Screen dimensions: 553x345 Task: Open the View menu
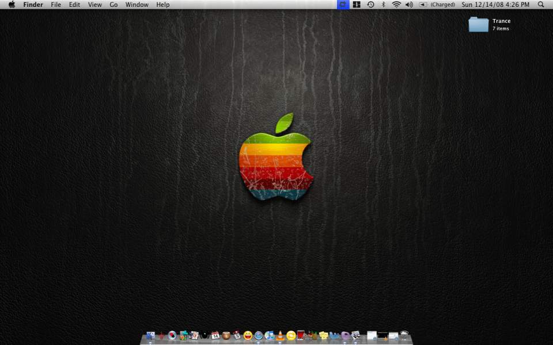(95, 5)
